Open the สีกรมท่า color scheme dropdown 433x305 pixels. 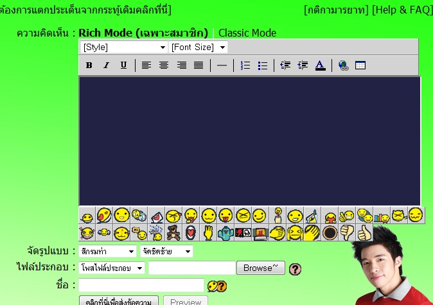tap(107, 251)
